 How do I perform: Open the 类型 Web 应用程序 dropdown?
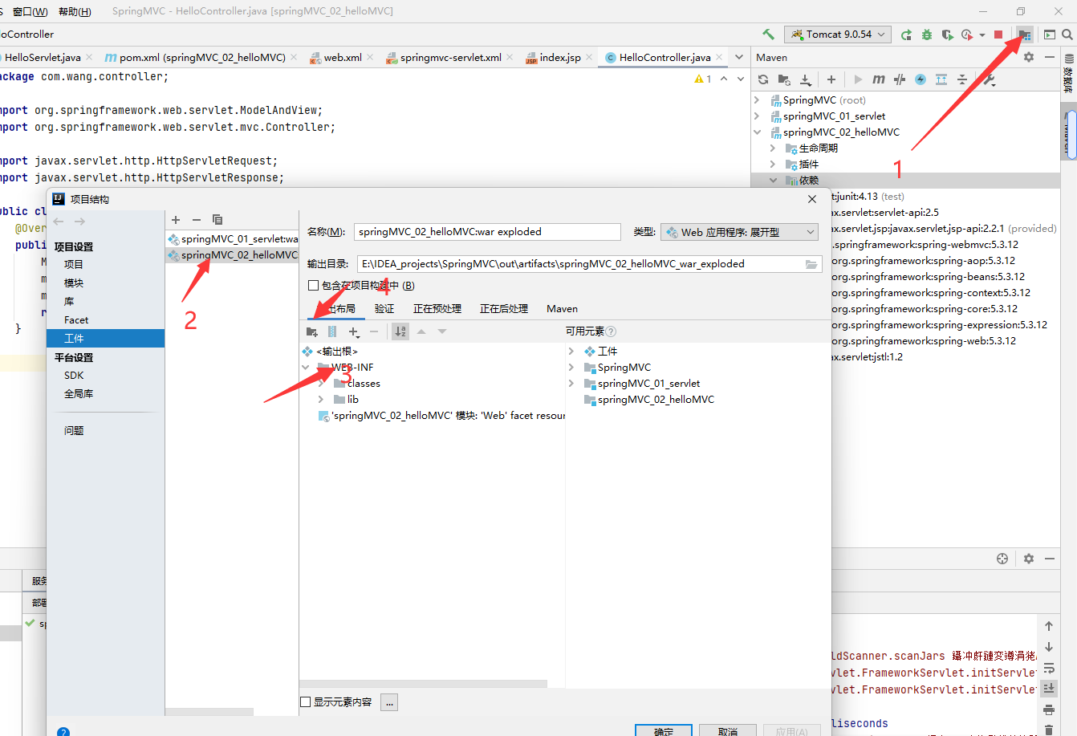740,232
